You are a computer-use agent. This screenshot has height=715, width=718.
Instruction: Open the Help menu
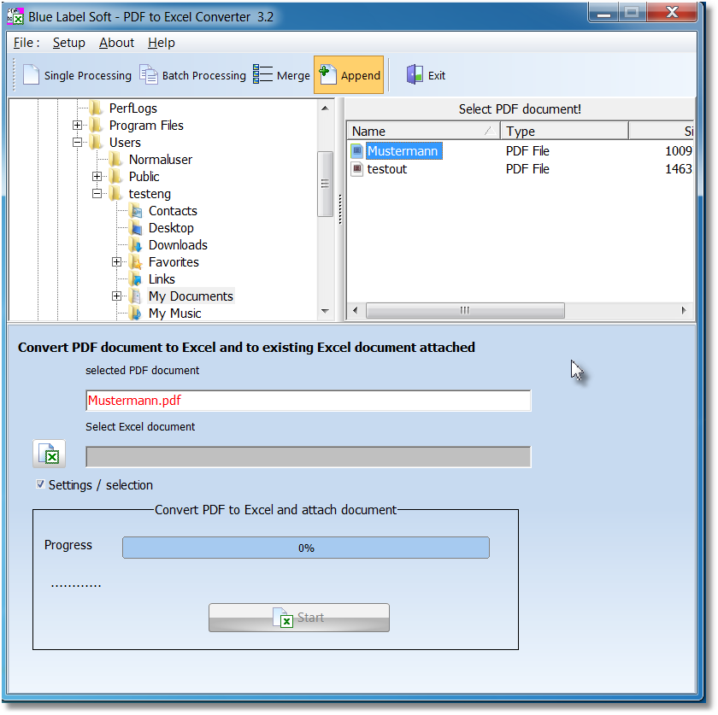click(162, 43)
